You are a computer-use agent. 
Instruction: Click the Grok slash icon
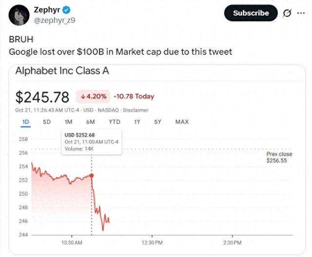[x=287, y=13]
